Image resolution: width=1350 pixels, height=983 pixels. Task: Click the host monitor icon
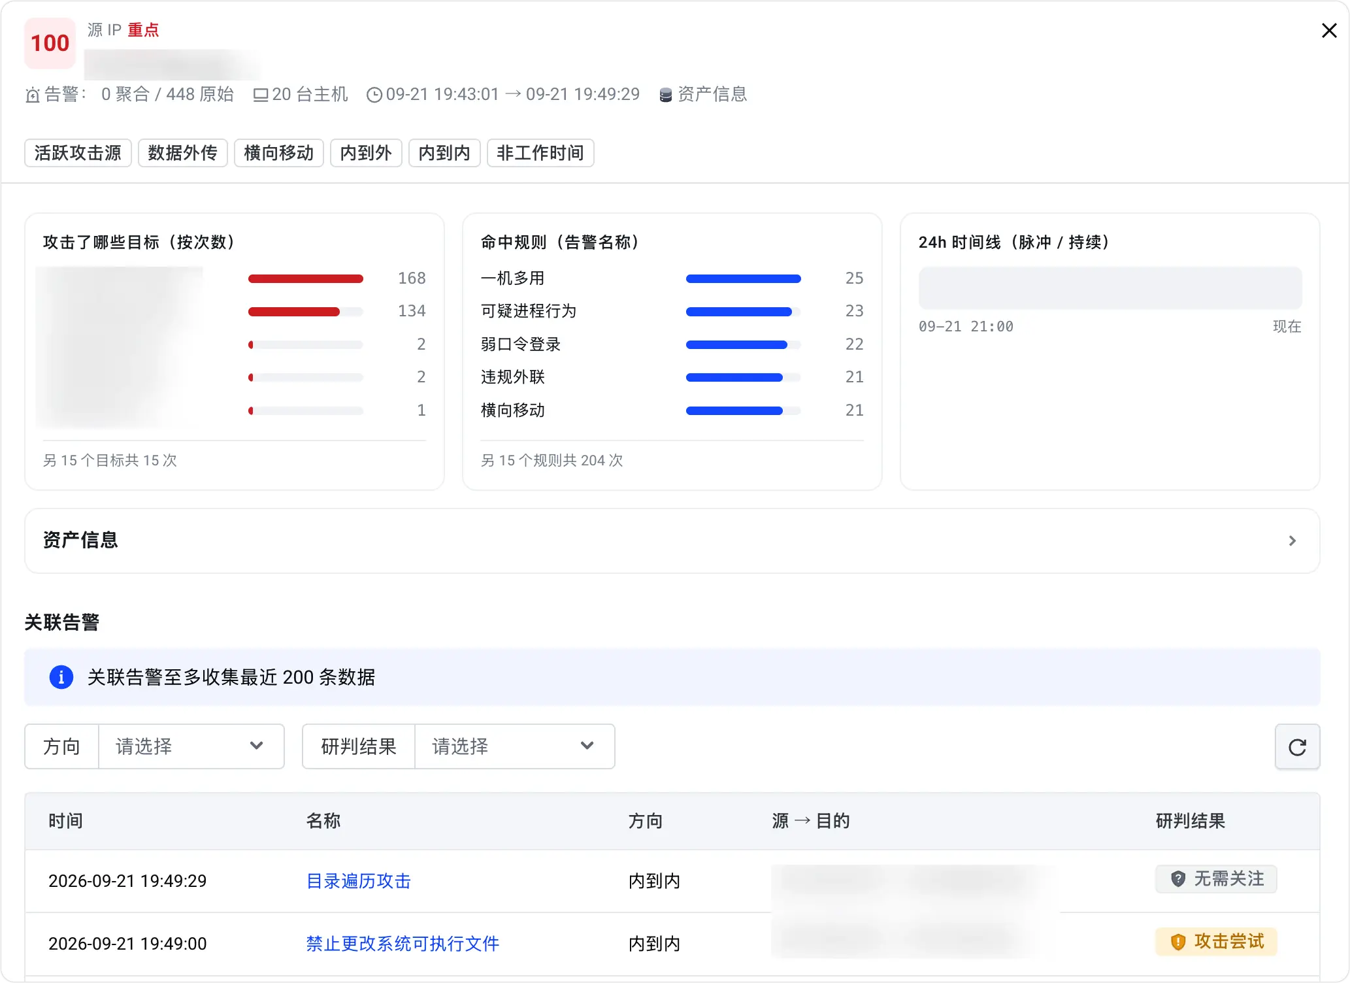(x=261, y=95)
